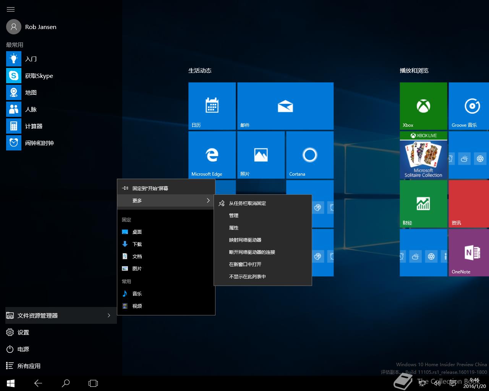Open 视频 Videos in jump list

tap(166, 306)
